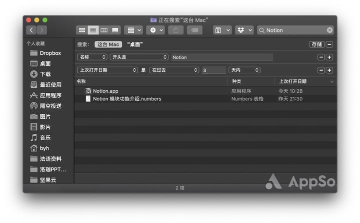Open the 上次打开日期 attribute dropdown
The image size is (360, 223).
tap(107, 70)
